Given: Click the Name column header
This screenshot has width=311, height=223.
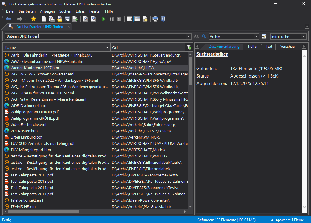Looking at the screenshot, I should (x=57, y=47).
